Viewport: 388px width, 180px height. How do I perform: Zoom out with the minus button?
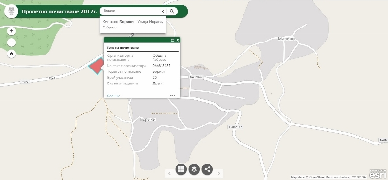11,42
